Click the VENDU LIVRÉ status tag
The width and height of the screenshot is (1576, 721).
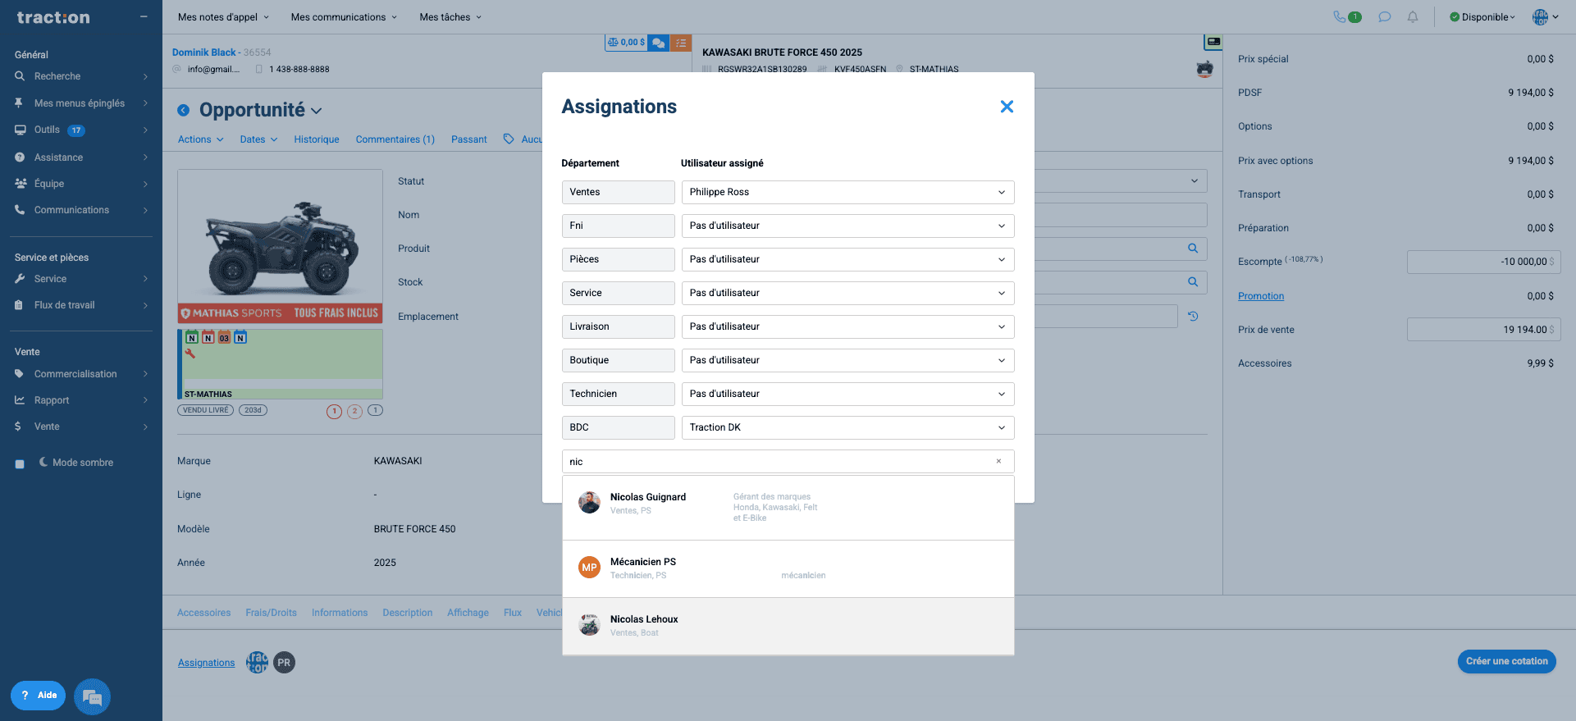206,410
